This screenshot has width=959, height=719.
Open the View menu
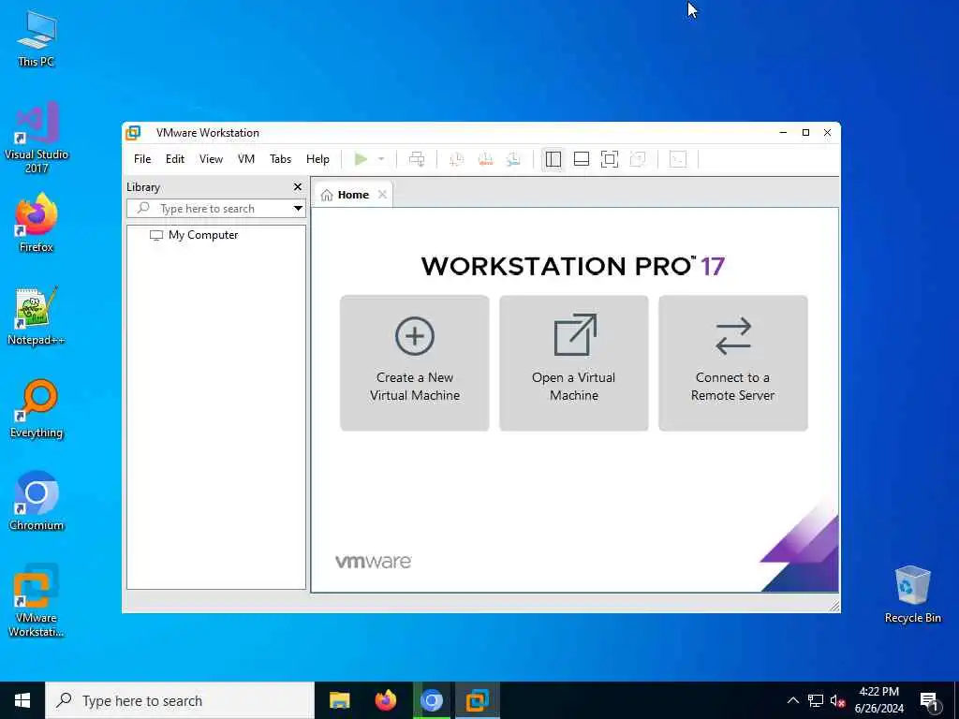point(211,159)
